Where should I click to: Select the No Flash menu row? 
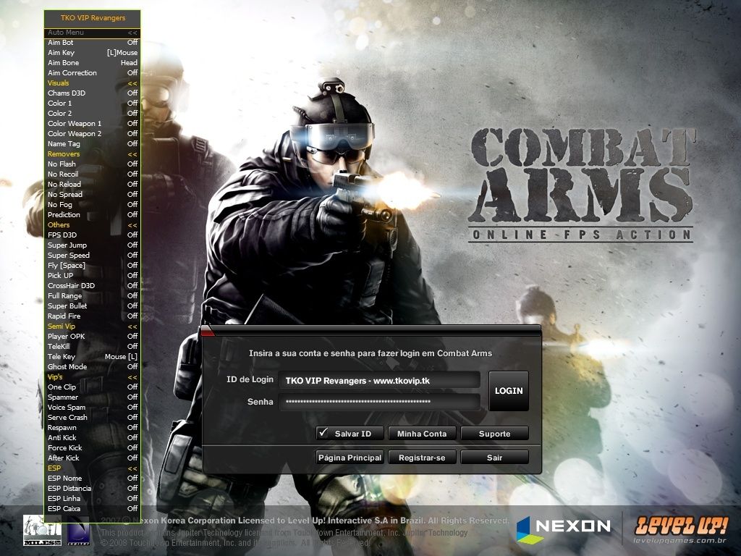click(93, 164)
